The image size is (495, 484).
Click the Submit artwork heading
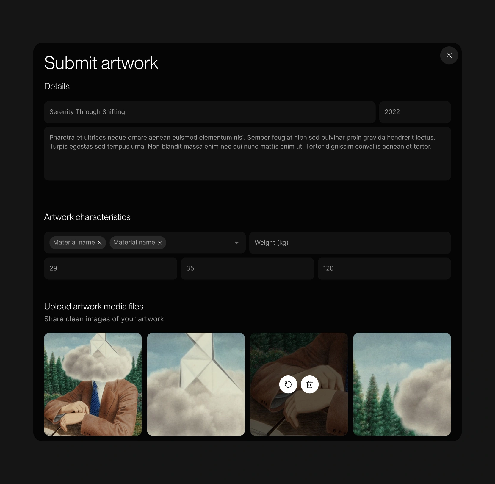pos(101,63)
